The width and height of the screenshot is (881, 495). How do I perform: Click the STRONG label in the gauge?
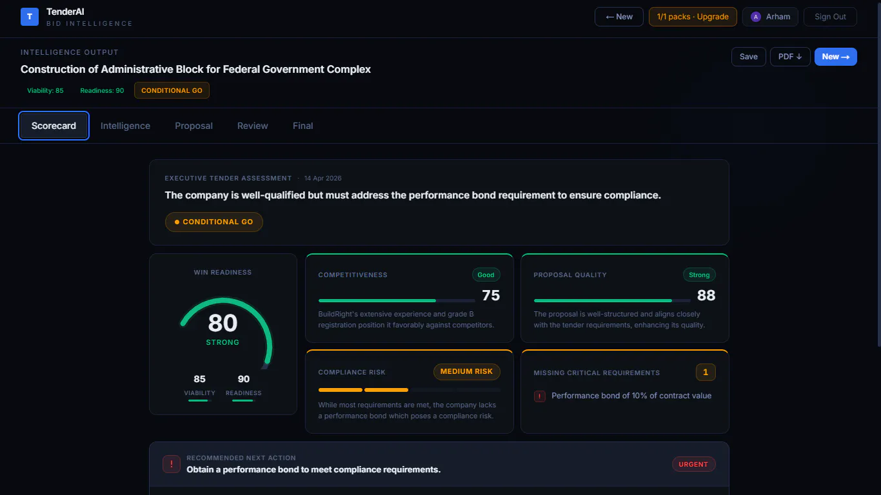[x=223, y=342]
